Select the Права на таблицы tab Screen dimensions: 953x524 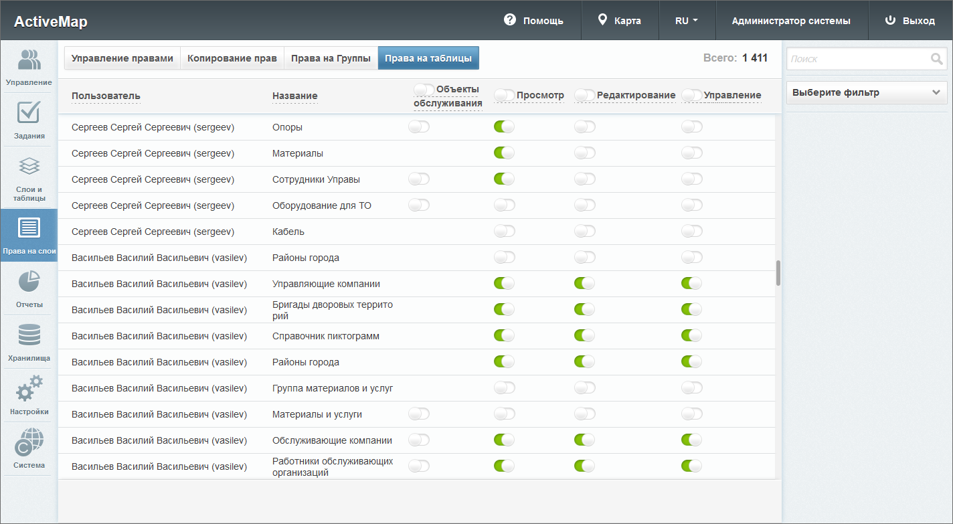pos(428,58)
